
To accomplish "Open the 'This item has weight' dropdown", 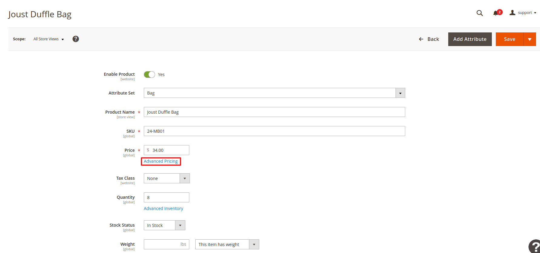I will [x=227, y=245].
